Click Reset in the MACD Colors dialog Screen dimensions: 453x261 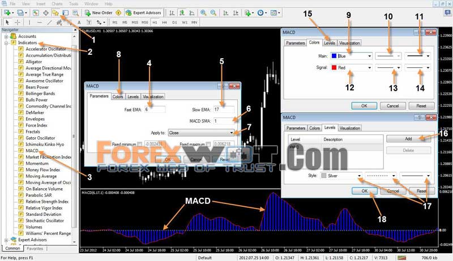coord(421,106)
